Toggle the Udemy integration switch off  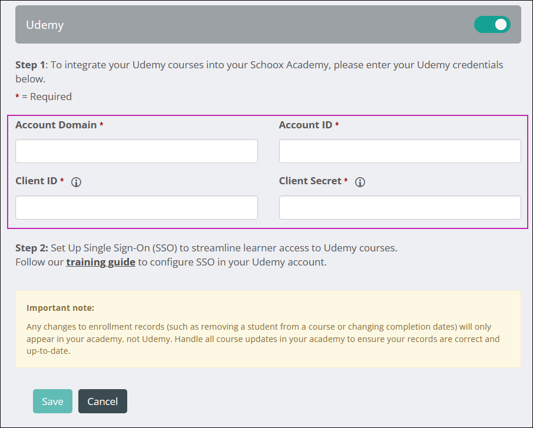[492, 25]
